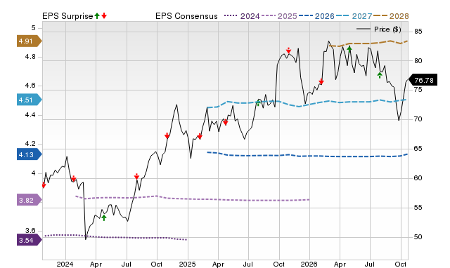Select the red miss arrow after July 2024
Screen dimensions: 450x268
pos(136,176)
